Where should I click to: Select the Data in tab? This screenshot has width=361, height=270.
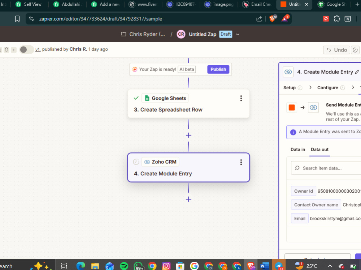click(298, 149)
